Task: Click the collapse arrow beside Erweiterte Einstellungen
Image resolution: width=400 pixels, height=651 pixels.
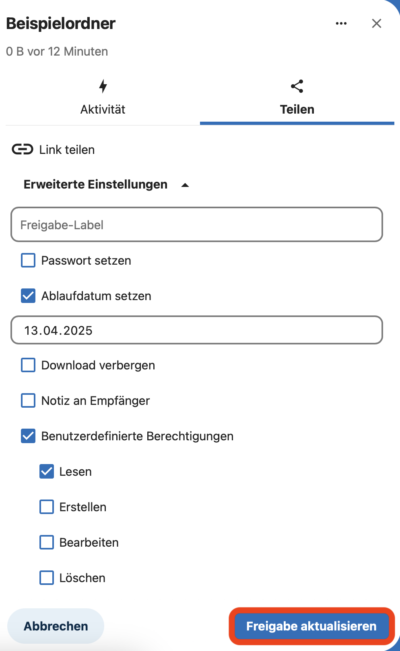Action: (x=185, y=185)
